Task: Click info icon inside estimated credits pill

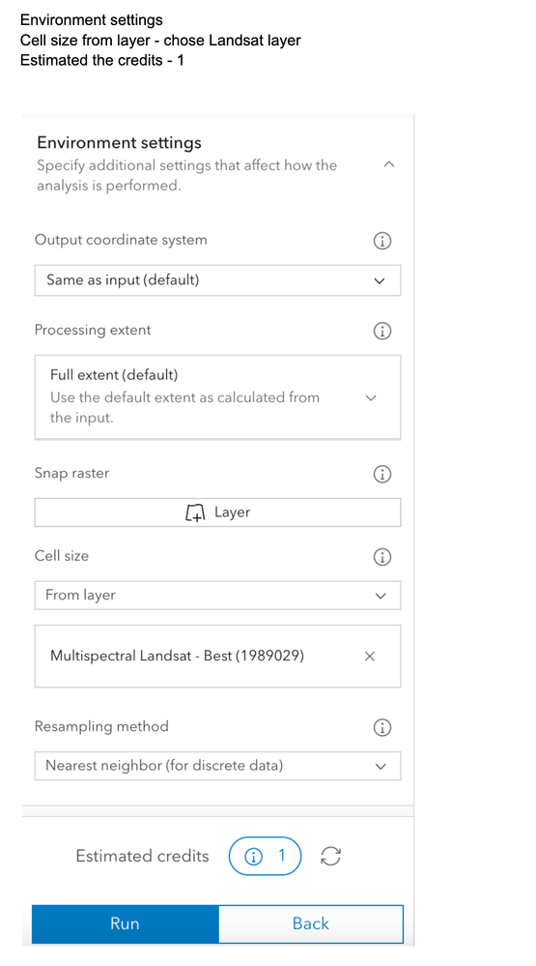Action: click(x=254, y=857)
